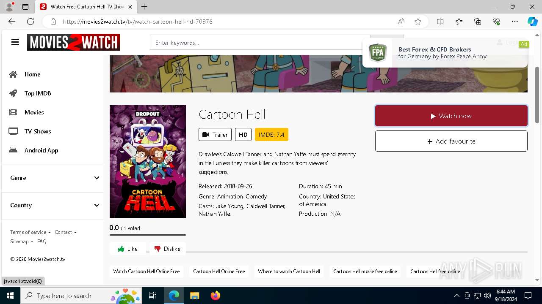Open the Nathan Yaffe cast link

pos(214,214)
